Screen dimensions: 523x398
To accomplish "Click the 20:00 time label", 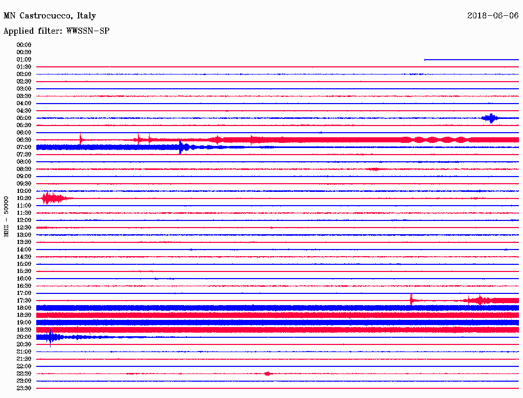I will [x=23, y=337].
